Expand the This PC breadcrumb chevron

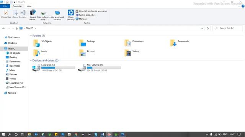click(35, 29)
